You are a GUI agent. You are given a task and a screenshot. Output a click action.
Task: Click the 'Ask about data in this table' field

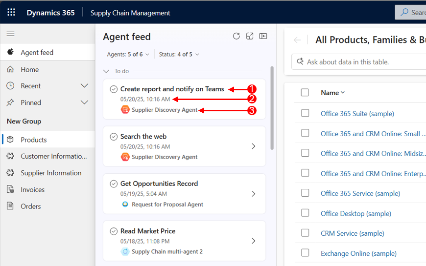pos(358,62)
